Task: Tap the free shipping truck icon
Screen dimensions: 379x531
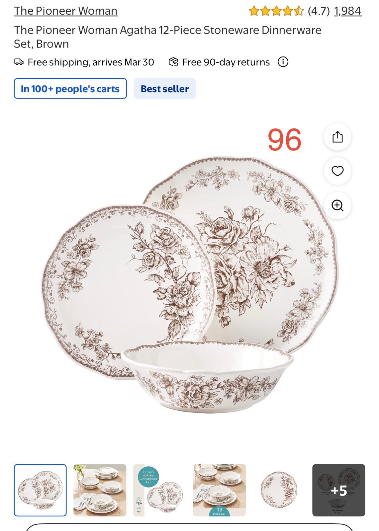Action: 19,62
